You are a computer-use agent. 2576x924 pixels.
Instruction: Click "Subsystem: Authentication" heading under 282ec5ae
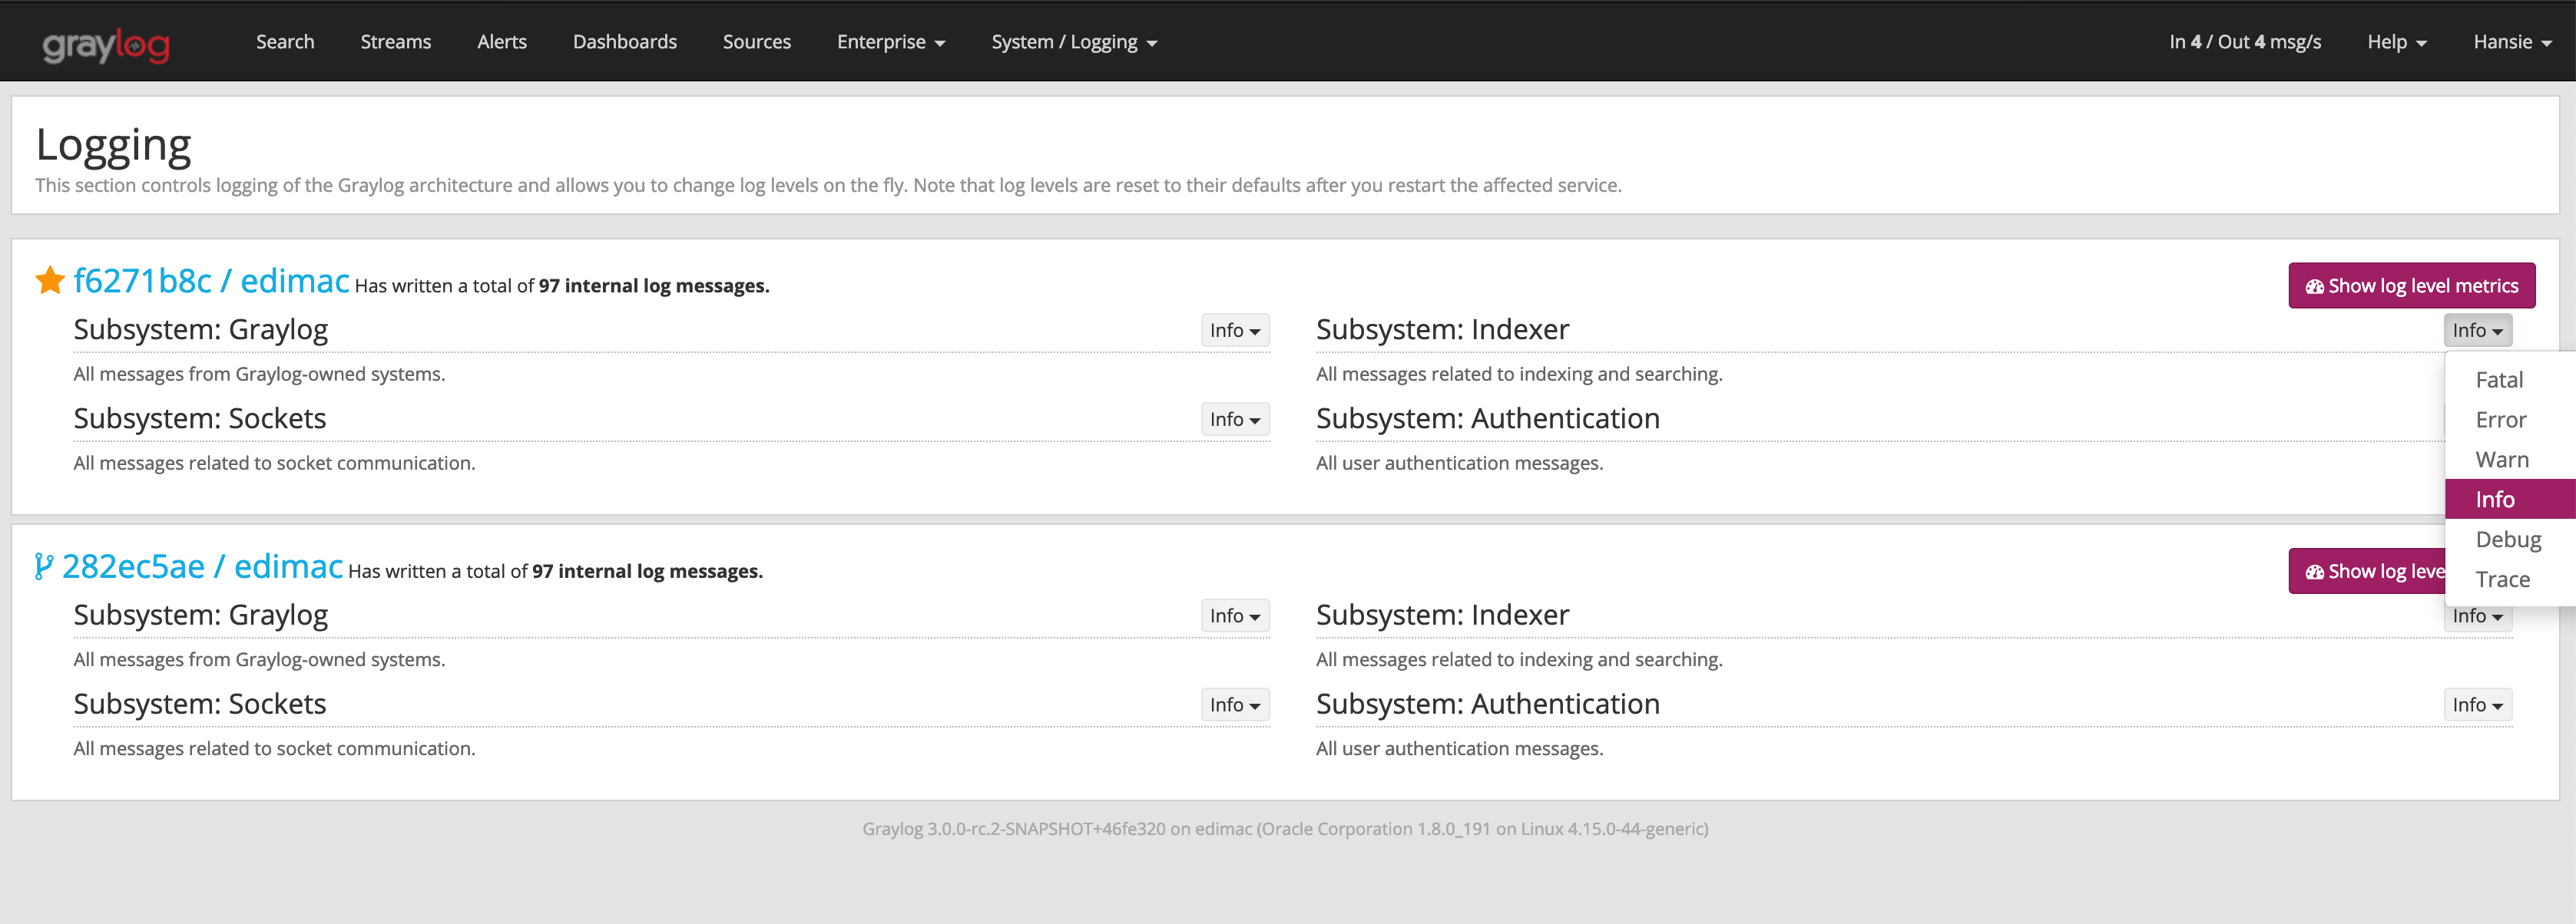1488,705
